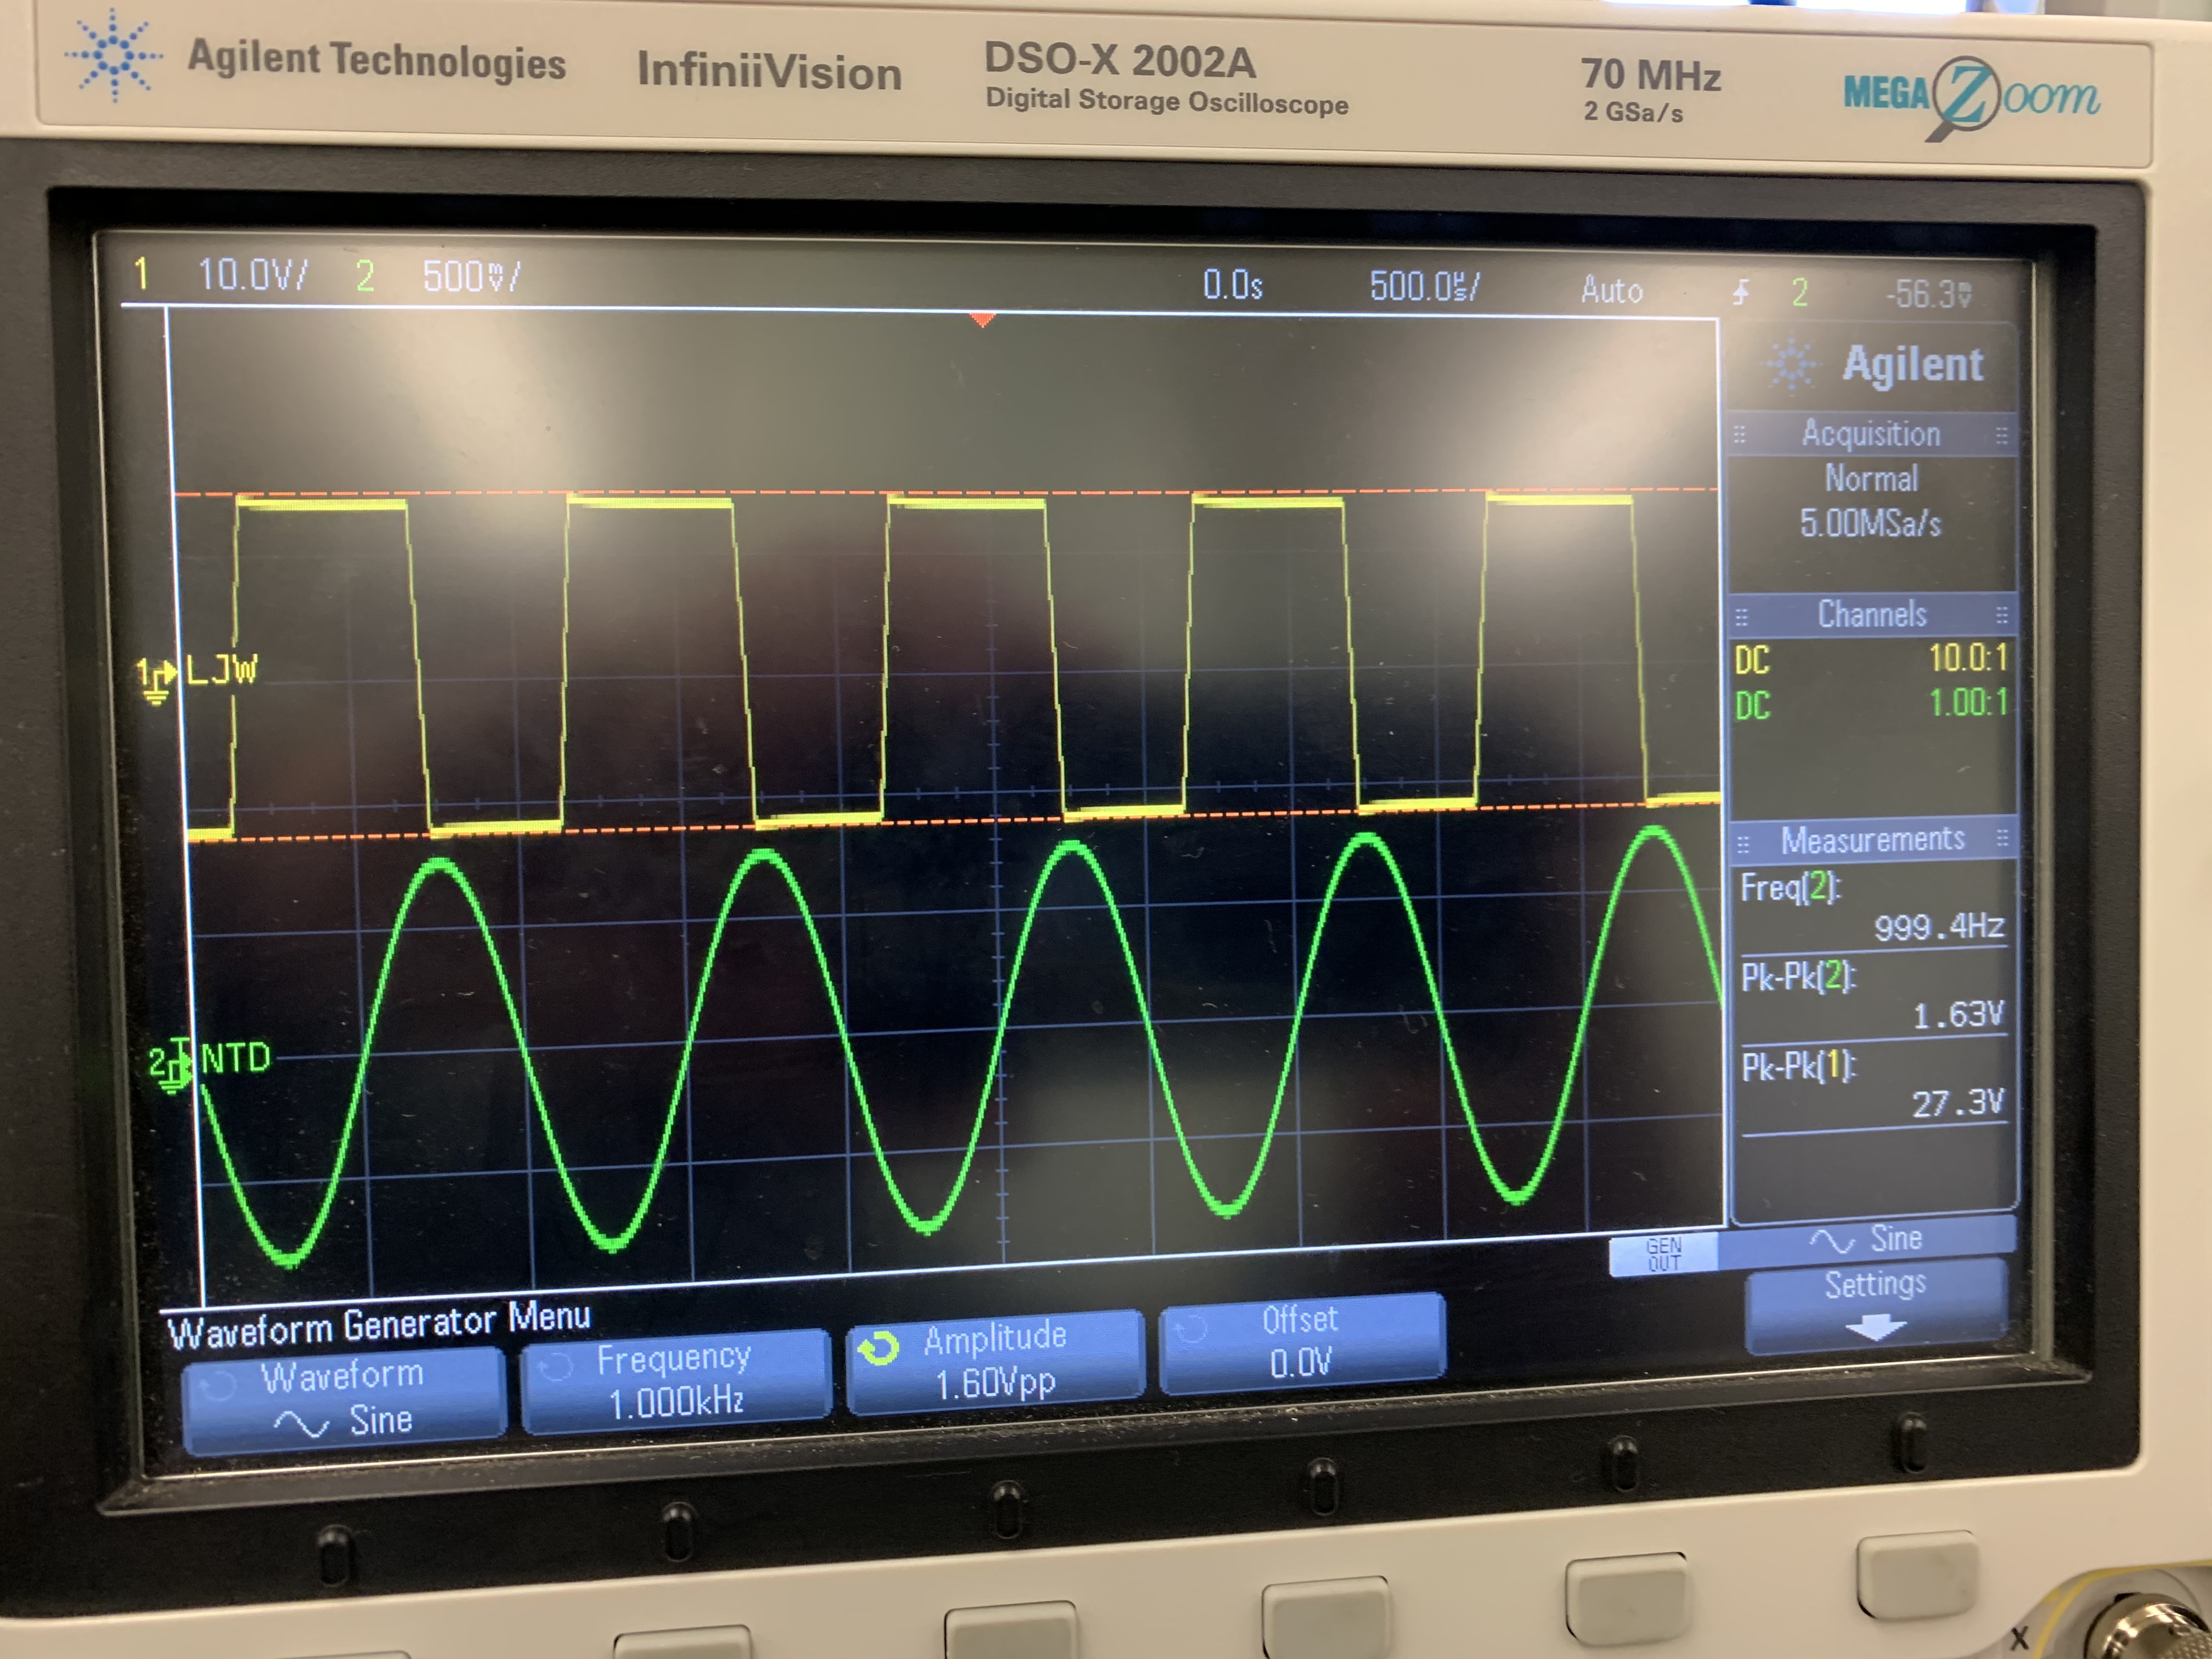Select the Channels panel header
Viewport: 2212px width, 1659px height.
click(x=1871, y=614)
